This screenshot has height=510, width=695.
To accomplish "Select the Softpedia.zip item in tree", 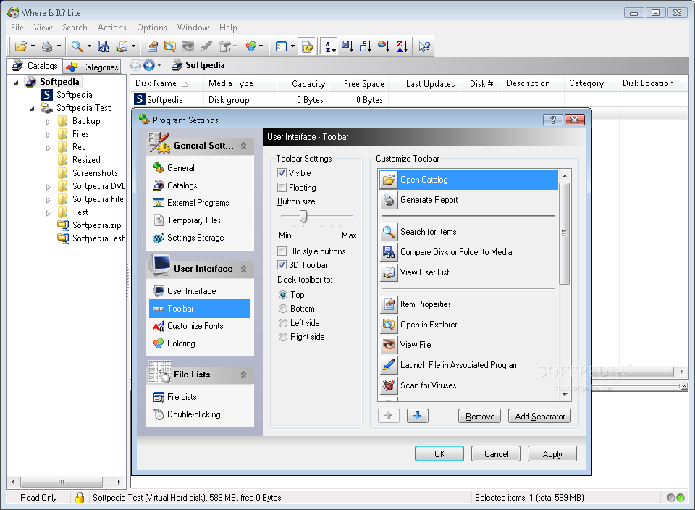I will click(96, 225).
